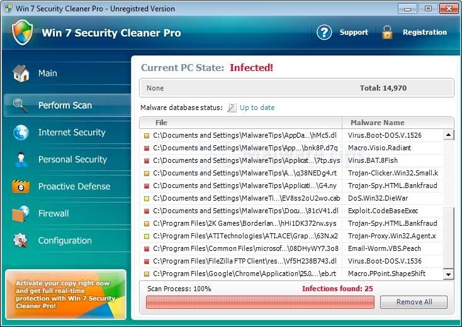Click the orange activation promo banner
The width and height of the screenshot is (462, 327).
click(65, 294)
